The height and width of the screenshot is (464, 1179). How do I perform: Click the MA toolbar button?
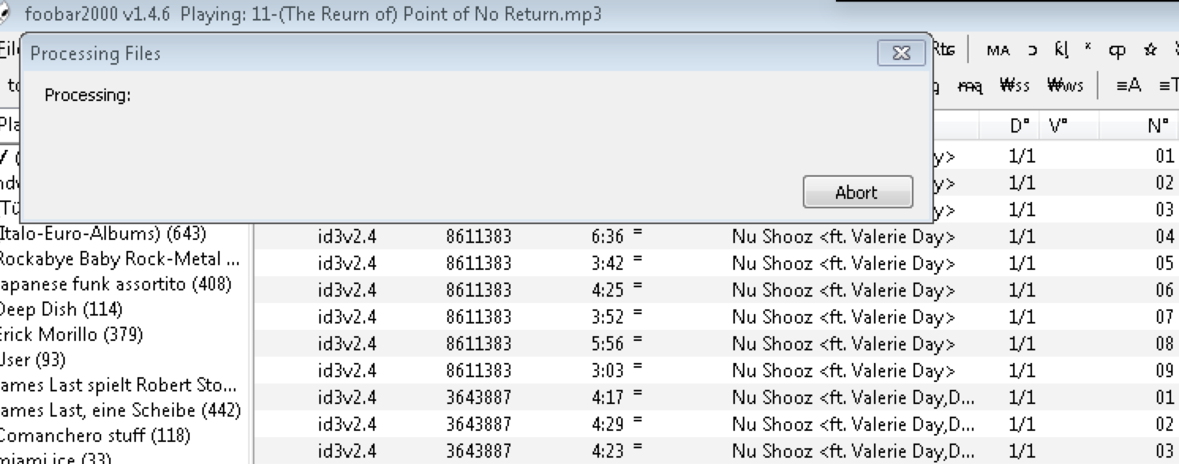click(x=998, y=50)
